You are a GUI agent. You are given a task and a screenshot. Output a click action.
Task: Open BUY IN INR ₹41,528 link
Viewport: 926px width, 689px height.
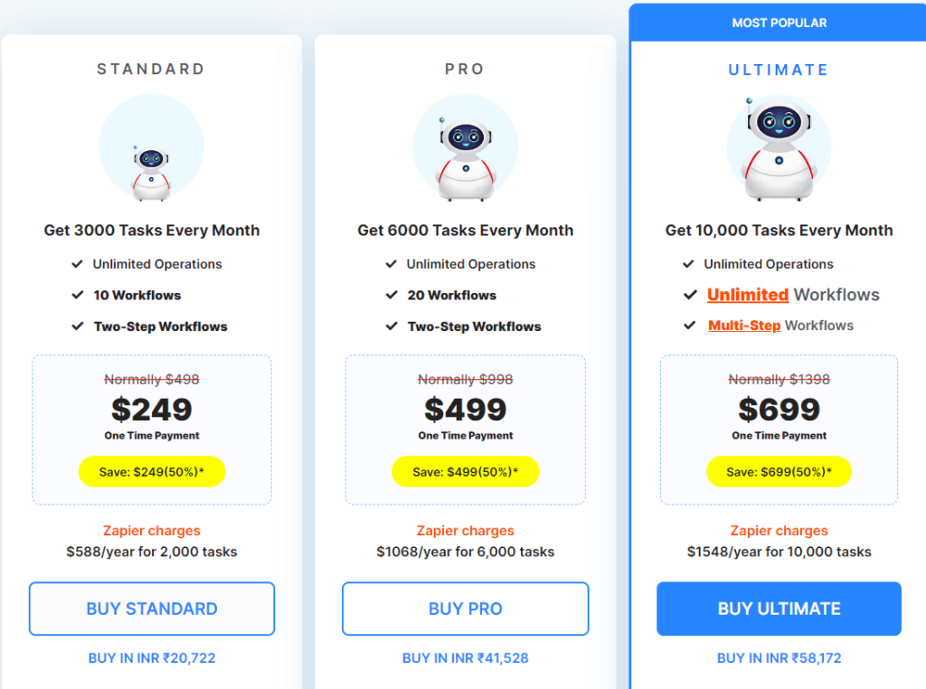coord(466,657)
